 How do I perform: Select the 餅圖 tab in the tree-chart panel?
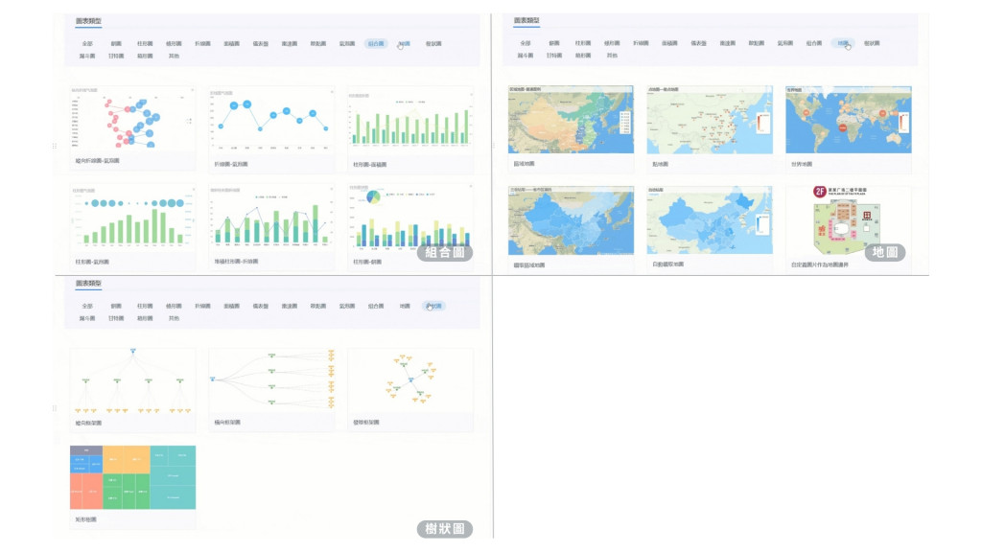(x=116, y=306)
